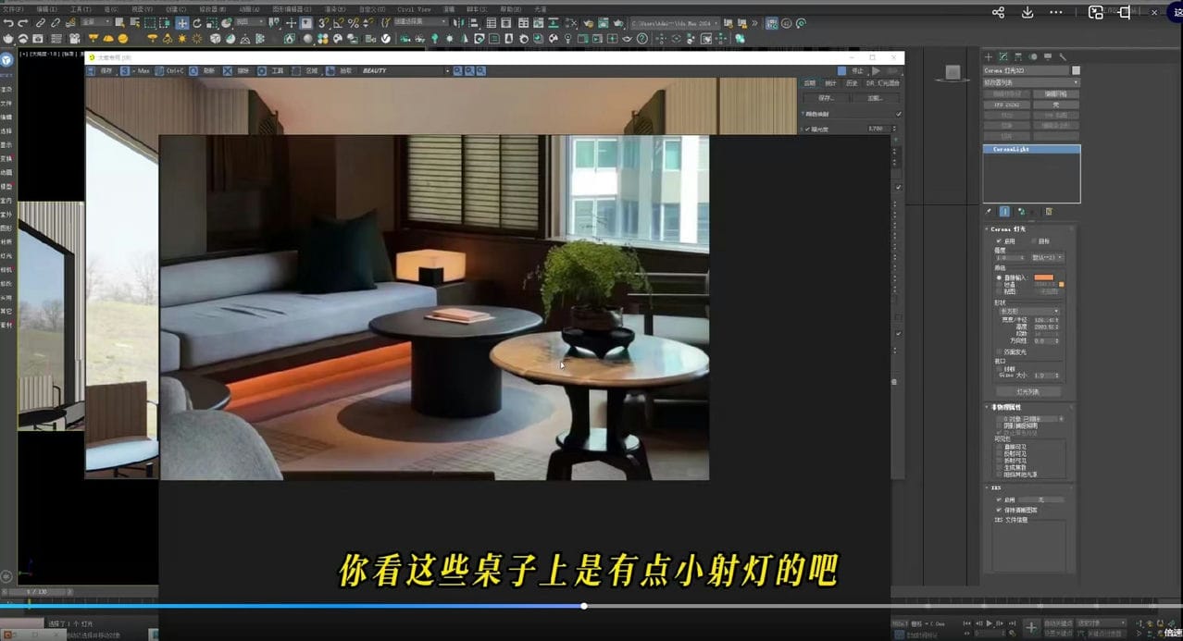Toggle the Targeted checkbox in Corona light
Screen dimensions: 1183x641
click(1034, 240)
